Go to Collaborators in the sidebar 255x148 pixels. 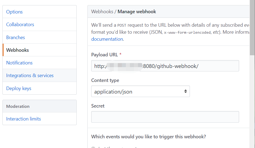[x=20, y=25]
